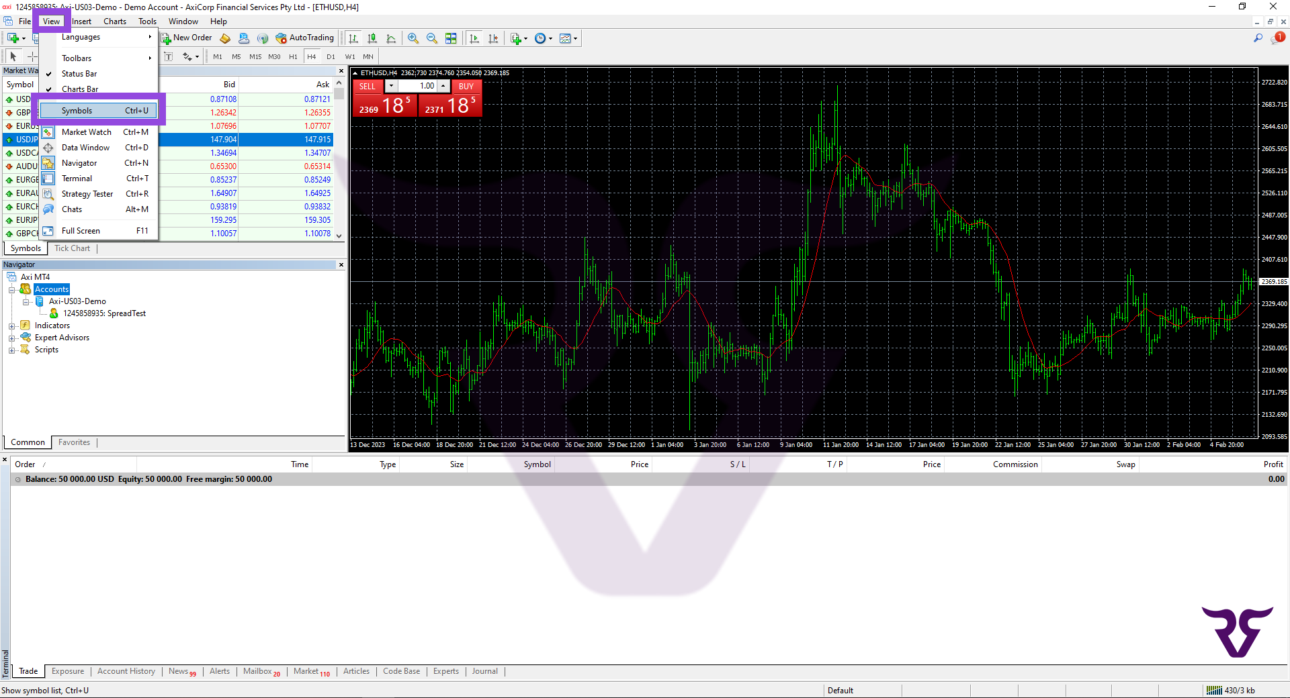Open the MQL5 community icon in toolbar

click(244, 38)
